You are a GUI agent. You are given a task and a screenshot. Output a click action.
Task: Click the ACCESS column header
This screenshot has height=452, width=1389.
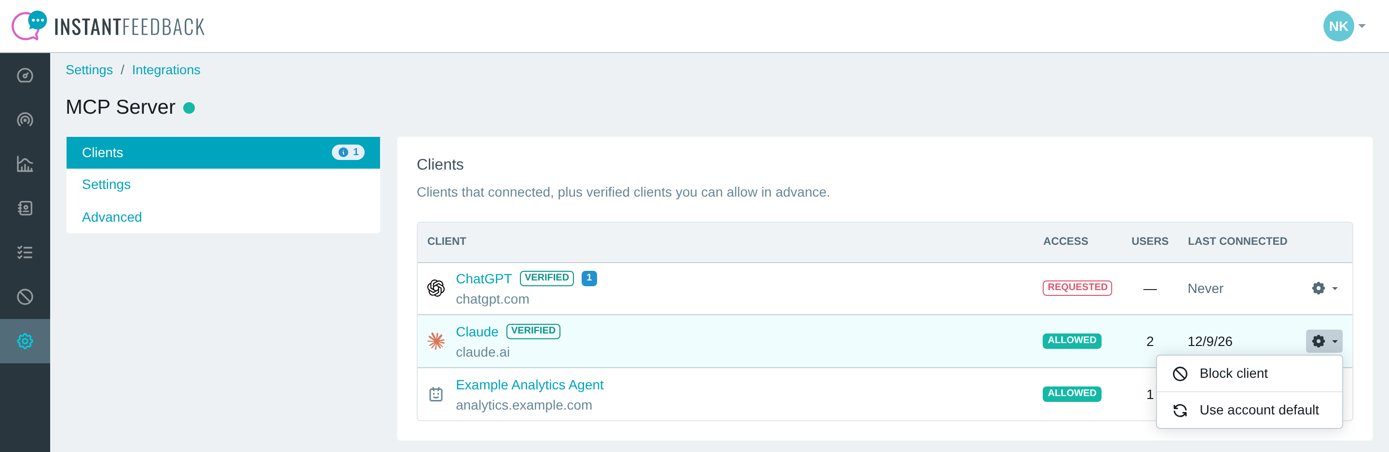[x=1065, y=241]
